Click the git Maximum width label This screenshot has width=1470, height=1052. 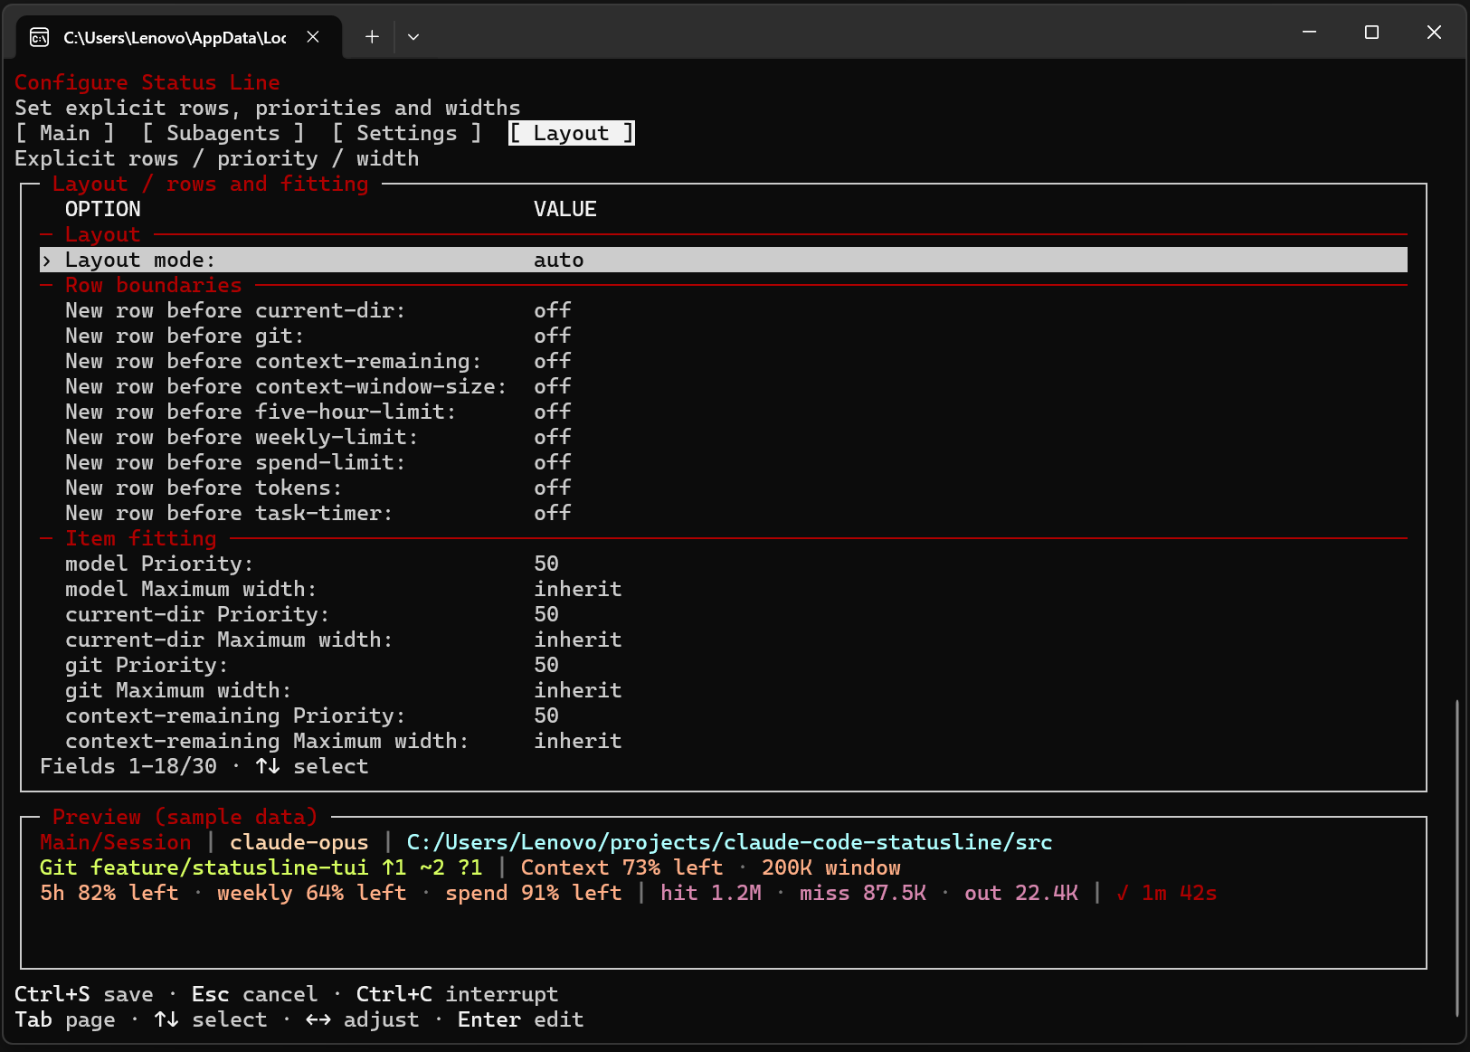coord(178,690)
